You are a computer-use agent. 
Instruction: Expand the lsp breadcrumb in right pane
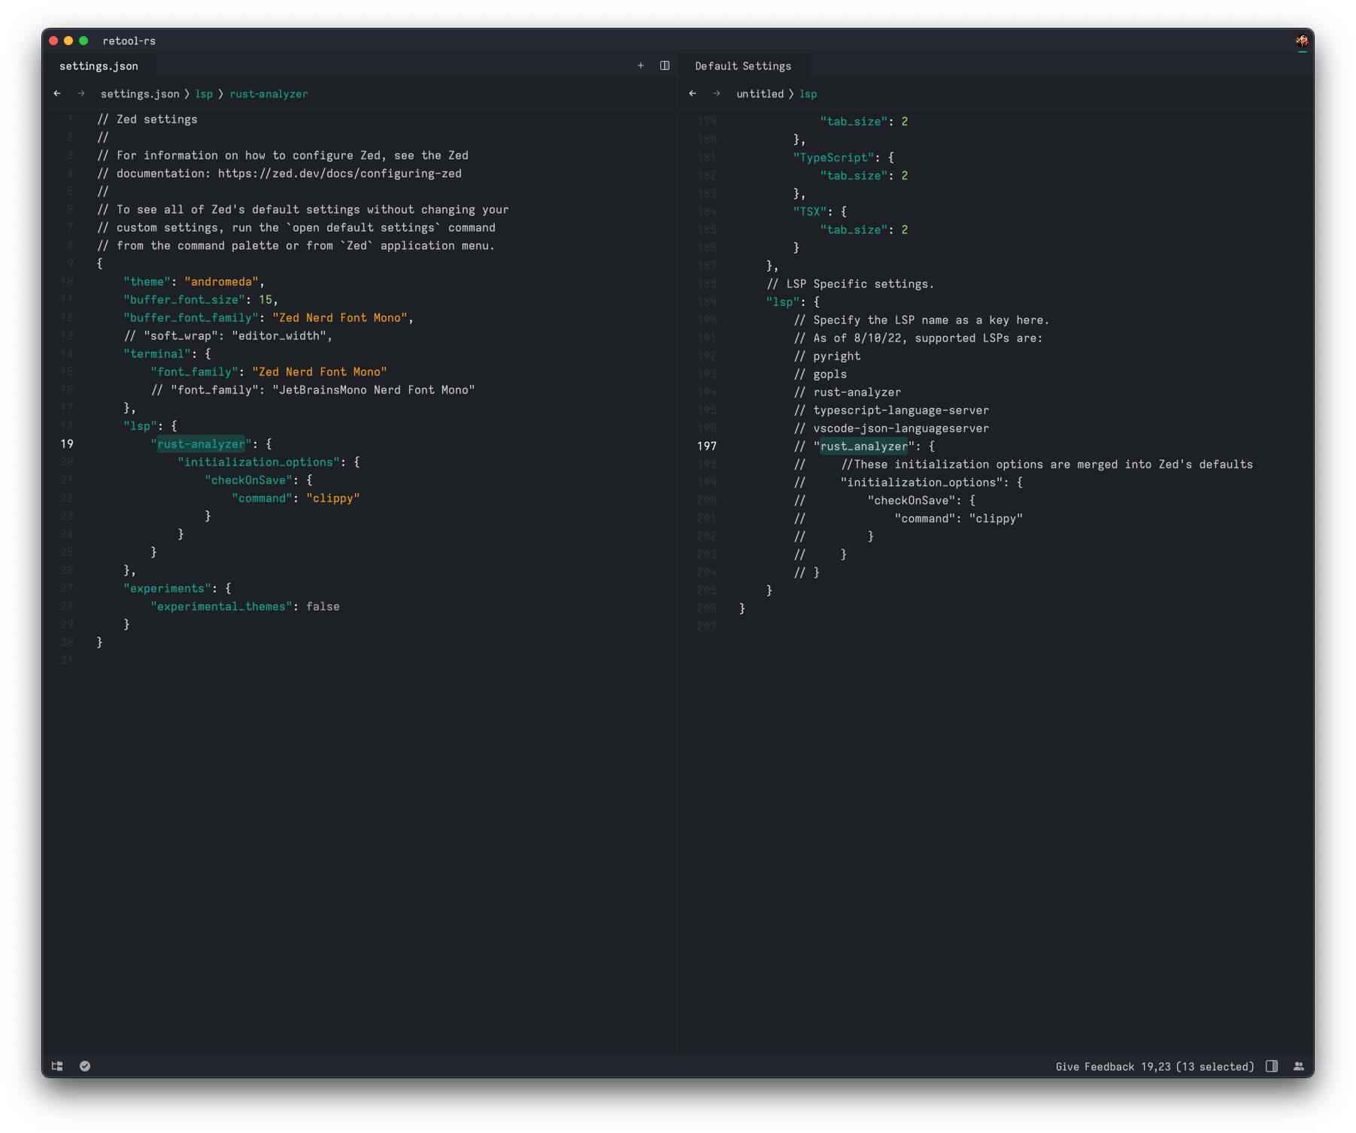[x=810, y=93]
